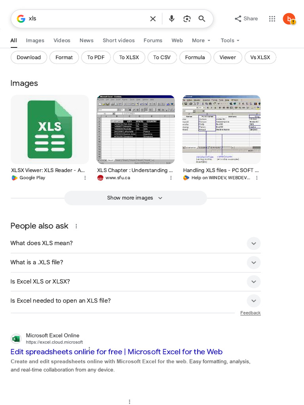Open options for XLSX Viewer image result
Image resolution: width=304 pixels, height=405 pixels.
click(x=85, y=178)
